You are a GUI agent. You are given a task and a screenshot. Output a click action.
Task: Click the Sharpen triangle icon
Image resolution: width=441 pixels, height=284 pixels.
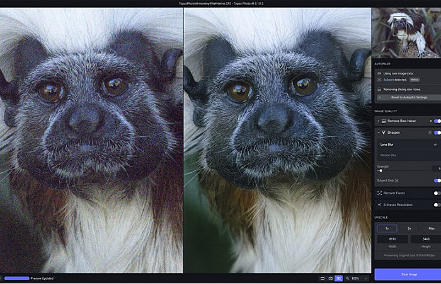383,133
